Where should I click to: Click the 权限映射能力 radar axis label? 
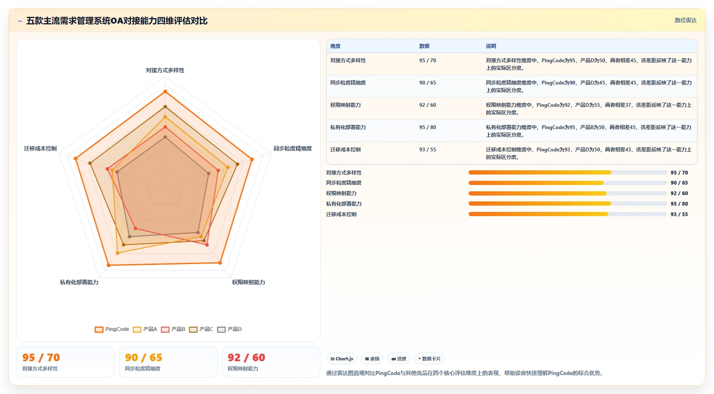[x=249, y=282]
